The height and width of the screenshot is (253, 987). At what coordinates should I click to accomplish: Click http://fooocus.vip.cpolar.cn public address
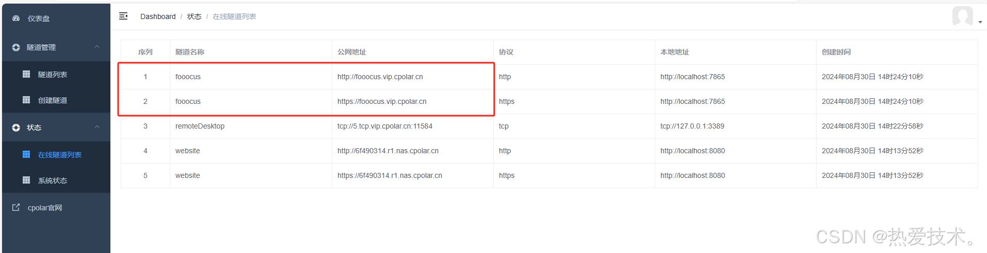pos(380,77)
